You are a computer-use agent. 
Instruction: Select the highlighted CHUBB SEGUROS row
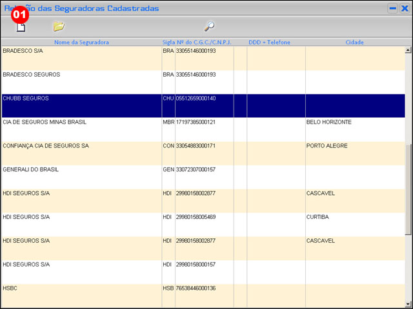point(81,98)
